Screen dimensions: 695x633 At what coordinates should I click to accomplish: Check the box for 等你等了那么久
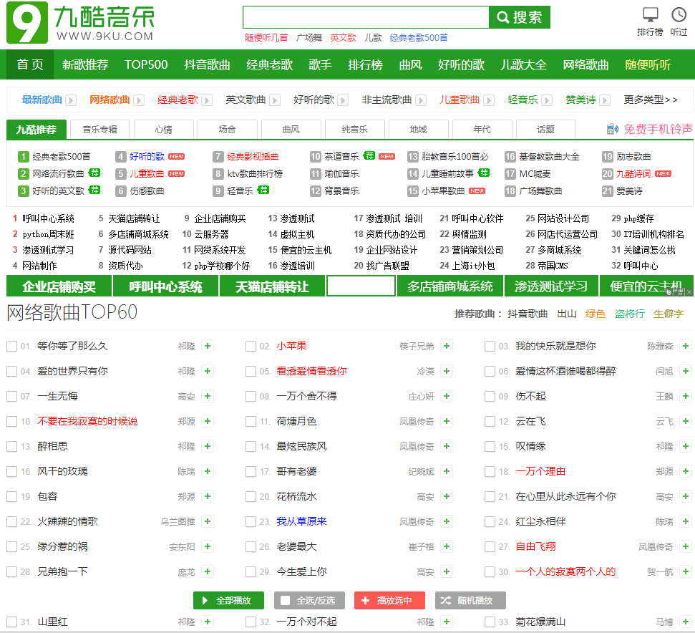[11, 347]
